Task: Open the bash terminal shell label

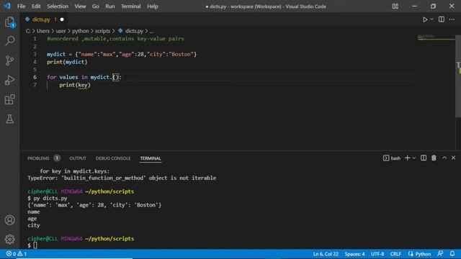Action: [x=392, y=158]
